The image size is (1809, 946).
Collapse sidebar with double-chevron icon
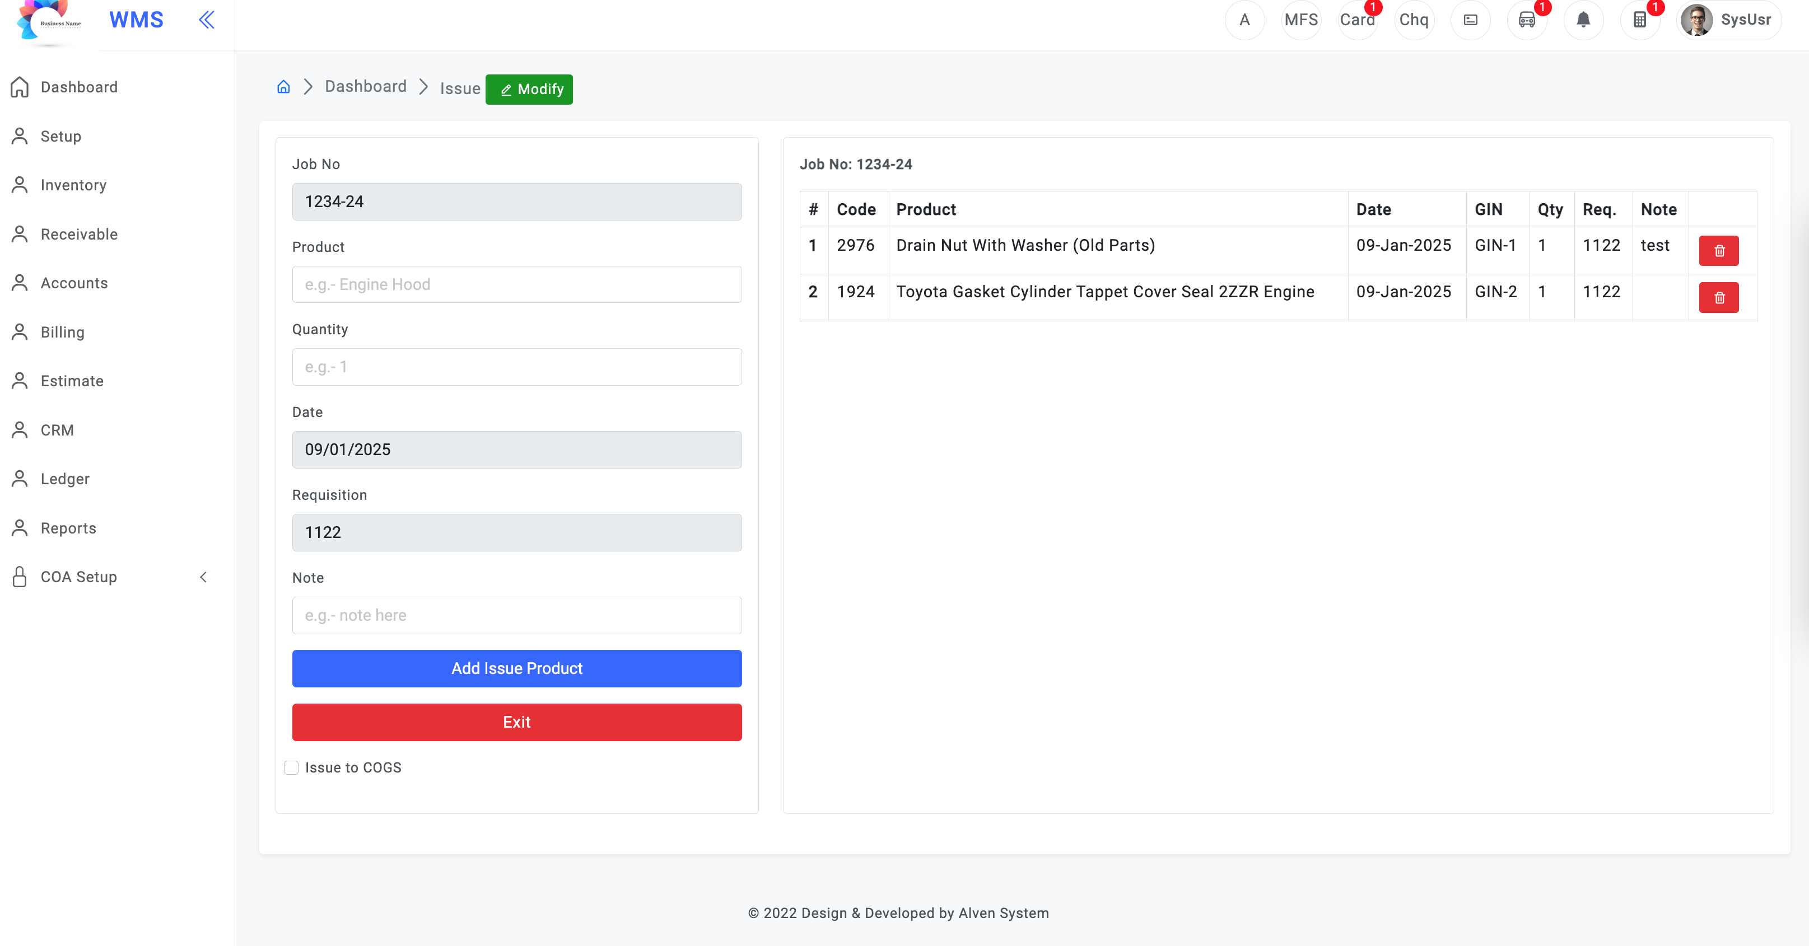point(207,20)
